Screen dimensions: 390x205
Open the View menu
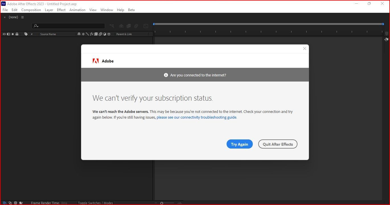coord(93,10)
